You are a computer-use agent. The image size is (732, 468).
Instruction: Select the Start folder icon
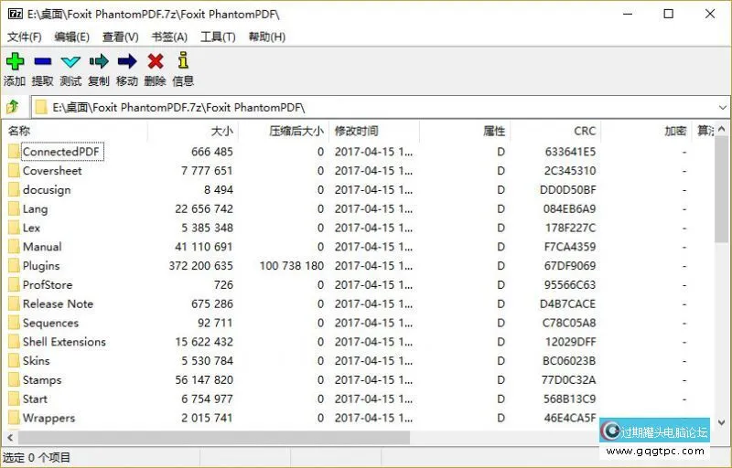pos(14,399)
